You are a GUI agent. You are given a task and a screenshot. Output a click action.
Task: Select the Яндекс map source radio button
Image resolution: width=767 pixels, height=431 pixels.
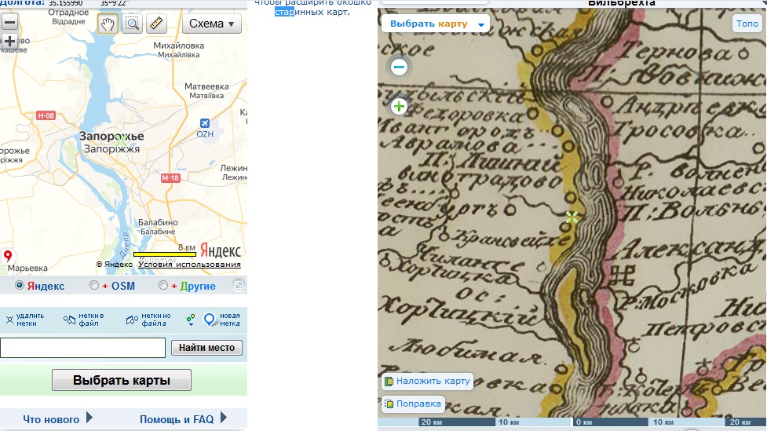coord(20,286)
